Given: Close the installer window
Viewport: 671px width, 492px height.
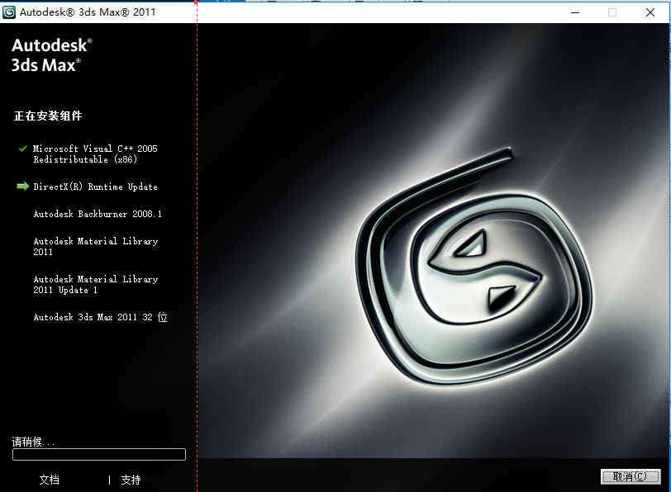Looking at the screenshot, I should [x=650, y=12].
